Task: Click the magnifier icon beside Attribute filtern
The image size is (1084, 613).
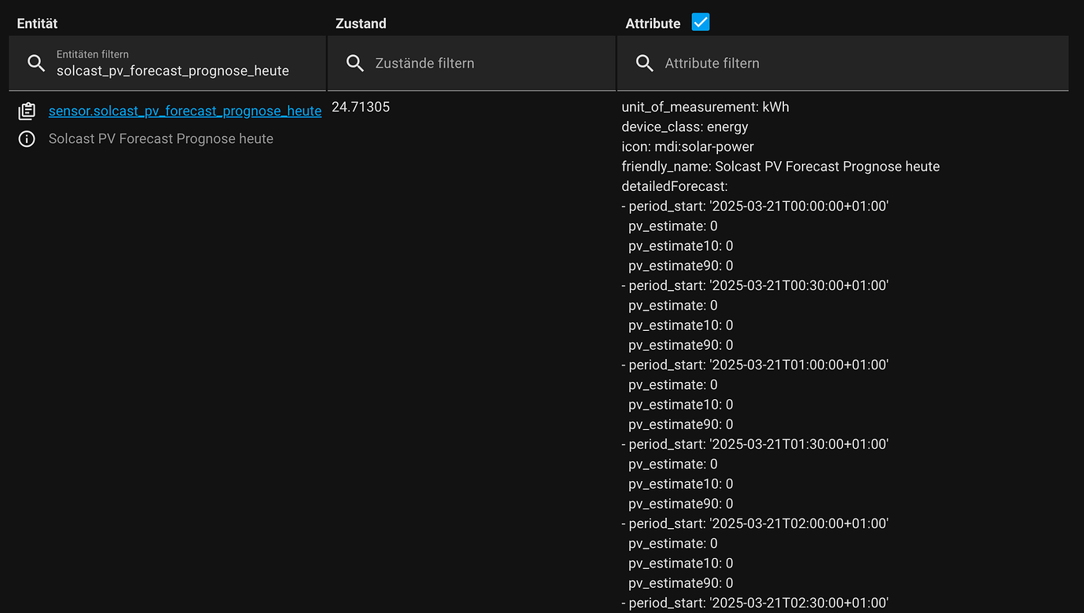Action: tap(645, 64)
